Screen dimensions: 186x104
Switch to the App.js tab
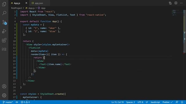click(x=17, y=3)
